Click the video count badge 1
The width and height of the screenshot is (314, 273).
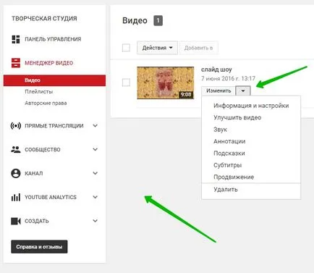coord(158,20)
